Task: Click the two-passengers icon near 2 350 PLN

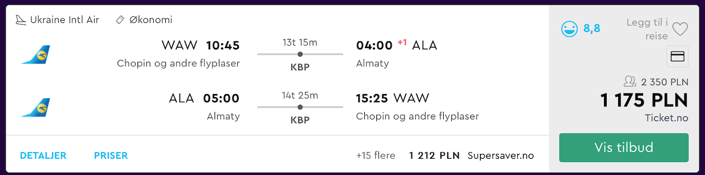Action: point(630,82)
